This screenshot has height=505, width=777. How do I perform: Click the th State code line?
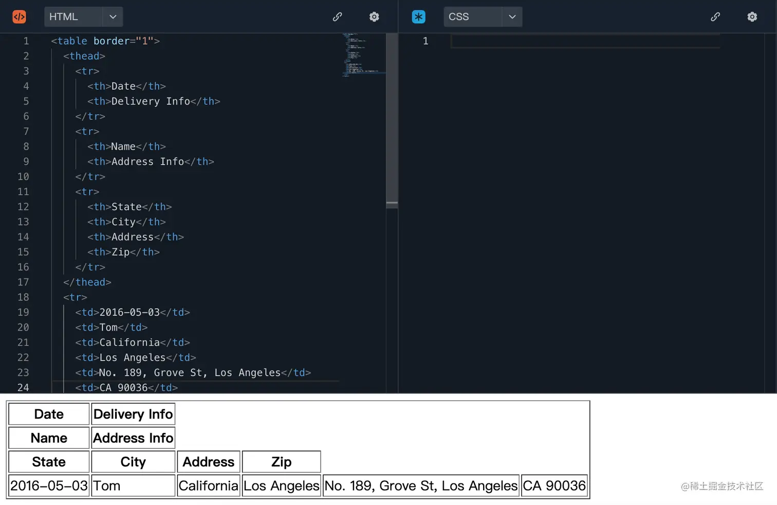(129, 207)
